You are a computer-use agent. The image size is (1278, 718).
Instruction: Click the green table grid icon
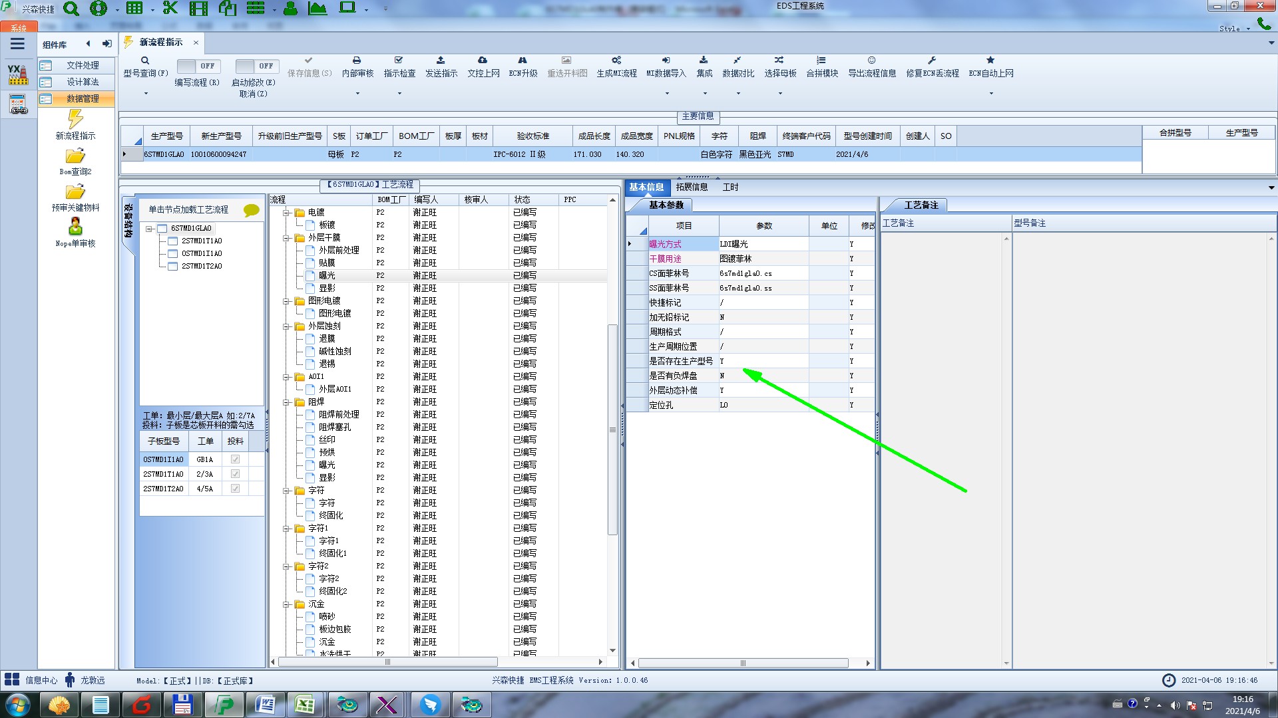click(134, 9)
